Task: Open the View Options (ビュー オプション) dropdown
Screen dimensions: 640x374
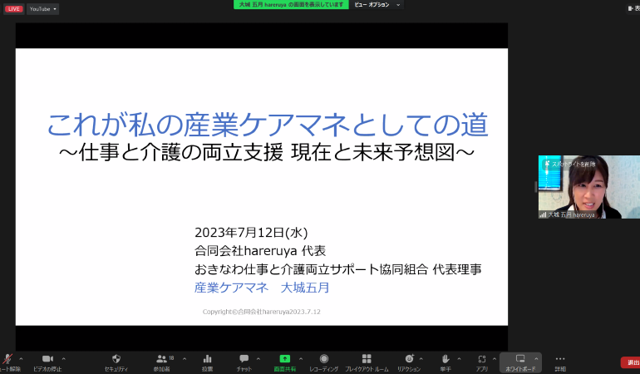Action: pyautogui.click(x=378, y=5)
